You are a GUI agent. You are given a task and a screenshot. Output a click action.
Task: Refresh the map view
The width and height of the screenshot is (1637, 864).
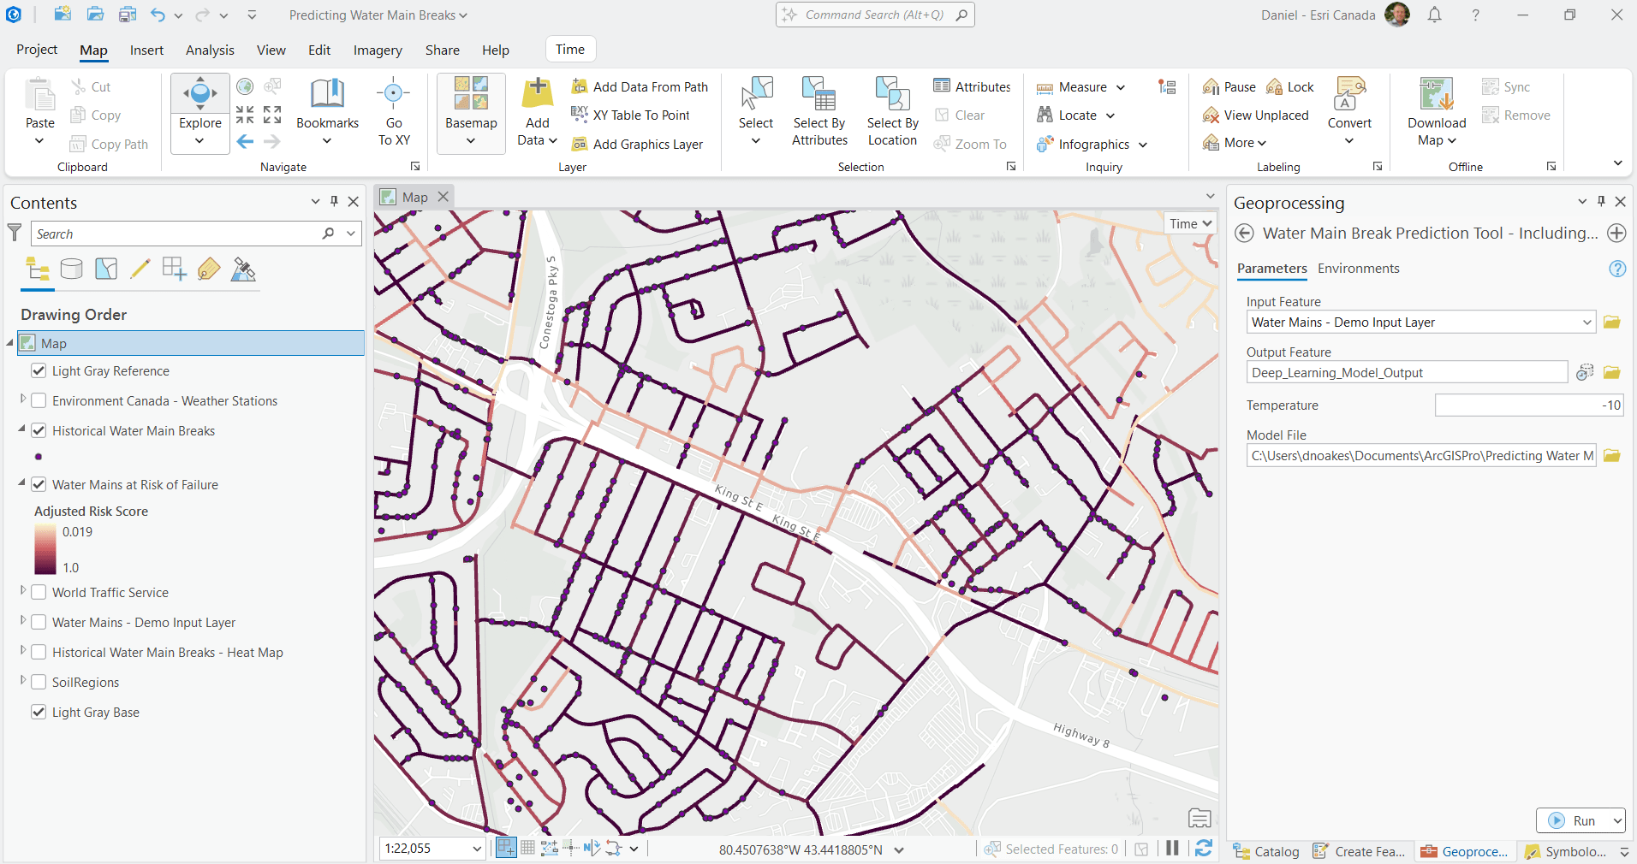coord(1204,848)
